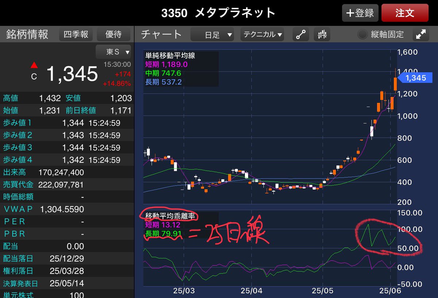Switch to the 四季報 tab
438x298 pixels.
(76, 34)
